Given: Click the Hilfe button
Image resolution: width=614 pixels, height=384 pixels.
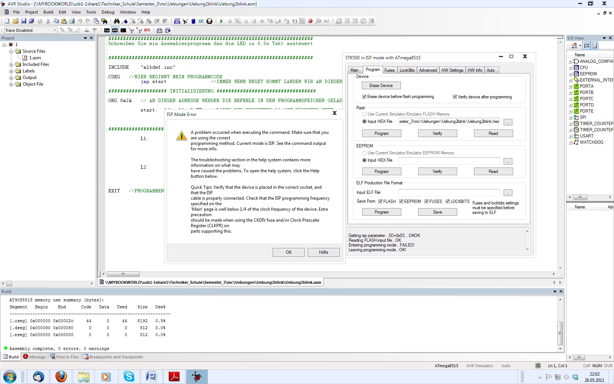Looking at the screenshot, I should tap(323, 252).
